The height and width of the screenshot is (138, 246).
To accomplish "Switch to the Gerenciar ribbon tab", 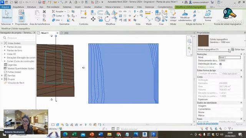I will click(x=150, y=7).
